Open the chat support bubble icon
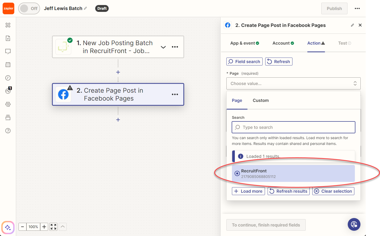Screen dimensions: 380x236 tap(354, 224)
